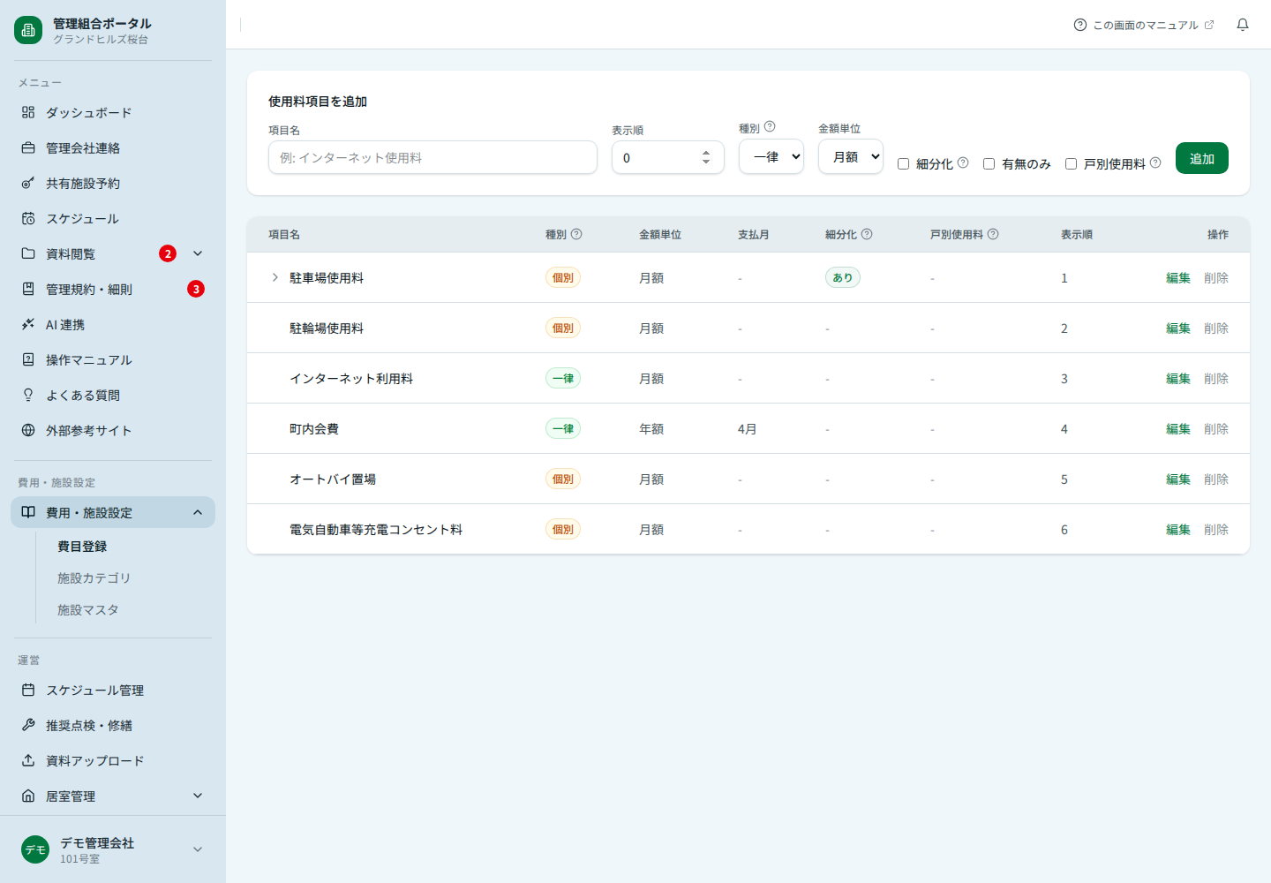Click the 推奨点検・修繕 wrench icon
The height and width of the screenshot is (883, 1271).
click(x=28, y=725)
